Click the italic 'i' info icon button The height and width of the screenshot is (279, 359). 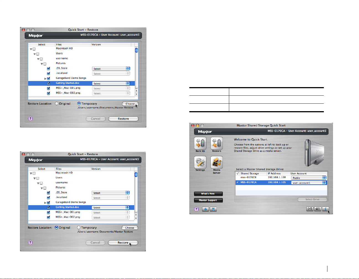(x=326, y=209)
